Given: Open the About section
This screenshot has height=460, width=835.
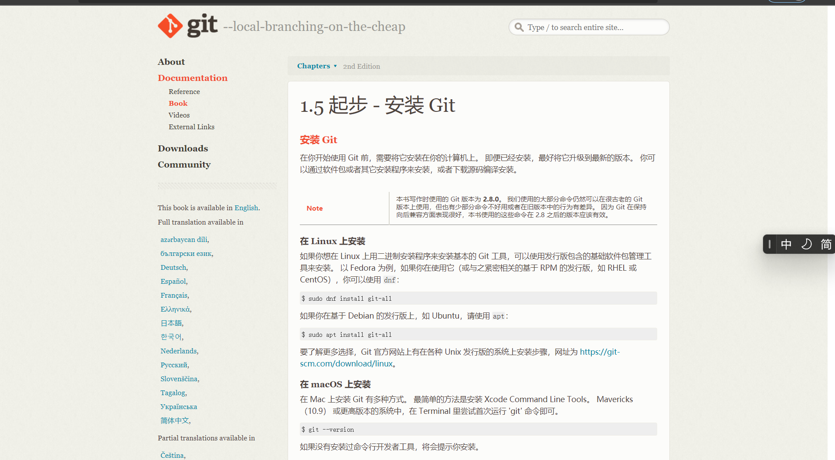Looking at the screenshot, I should (x=171, y=62).
